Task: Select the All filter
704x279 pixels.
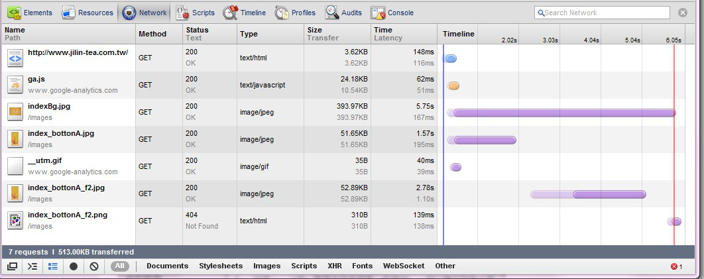Action: (x=119, y=266)
